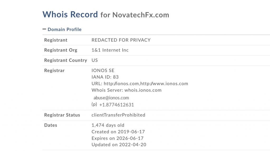Viewport: 270px width, 151px height.
Task: Click the Created on 2019-06-17 date
Action: (x=118, y=132)
